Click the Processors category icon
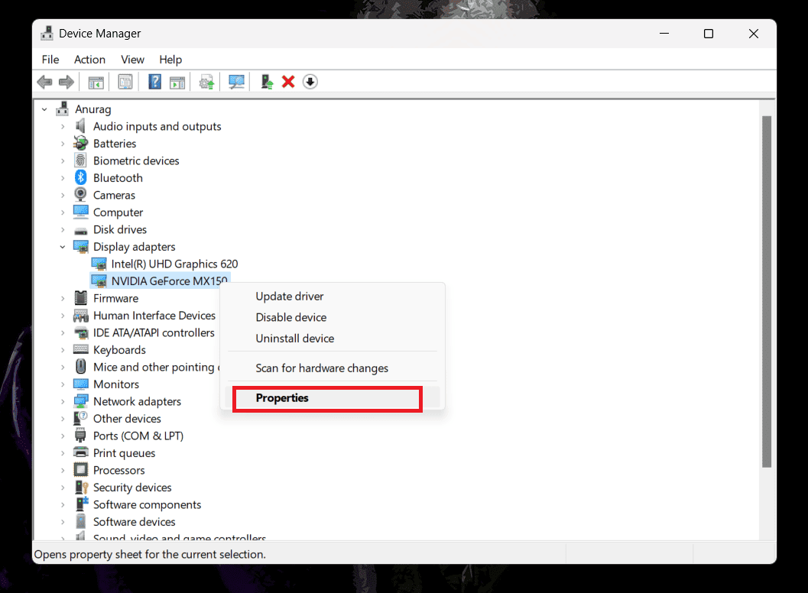 (x=80, y=470)
